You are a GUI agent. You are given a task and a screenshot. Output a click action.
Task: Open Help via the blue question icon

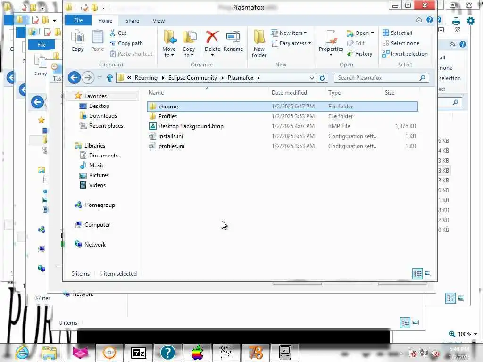click(429, 20)
